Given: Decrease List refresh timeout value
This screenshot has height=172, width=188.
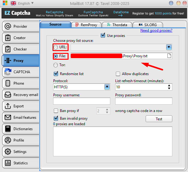Looking at the screenshot, I should (x=169, y=88).
